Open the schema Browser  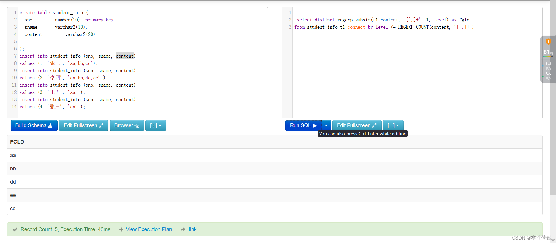[127, 125]
